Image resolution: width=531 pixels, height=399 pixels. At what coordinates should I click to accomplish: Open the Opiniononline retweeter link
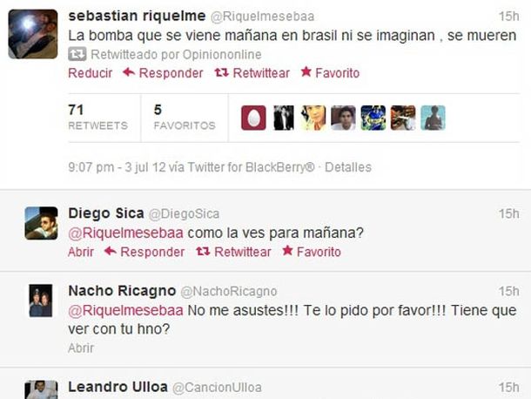click(222, 54)
